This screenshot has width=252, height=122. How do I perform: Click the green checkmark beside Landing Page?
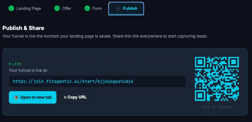click(11, 8)
